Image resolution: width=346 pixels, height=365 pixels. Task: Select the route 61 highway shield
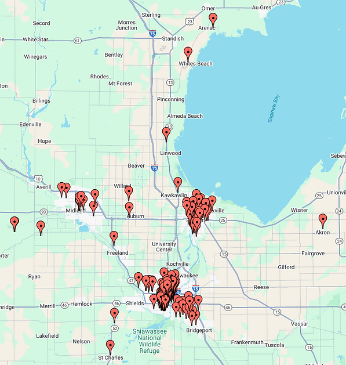click(x=78, y=41)
